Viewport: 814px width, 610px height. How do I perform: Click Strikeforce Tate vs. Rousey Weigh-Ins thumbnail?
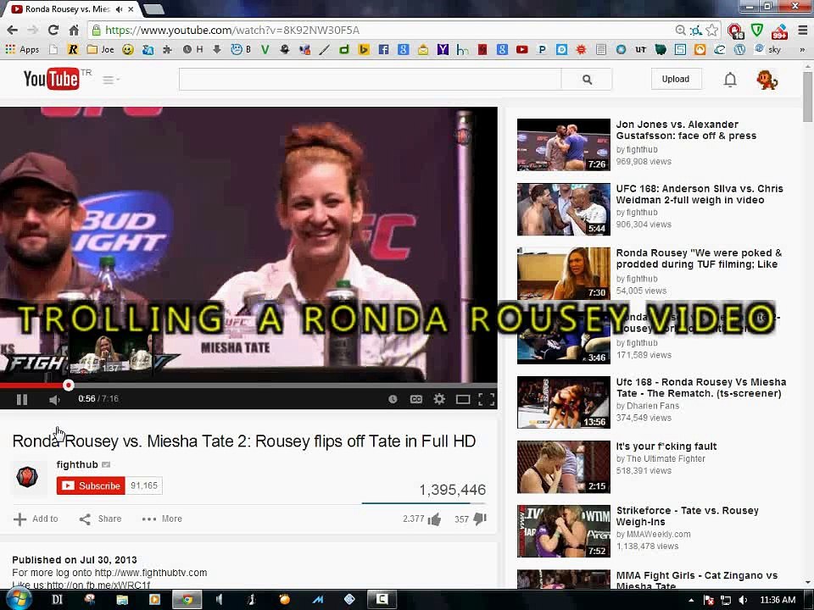563,531
